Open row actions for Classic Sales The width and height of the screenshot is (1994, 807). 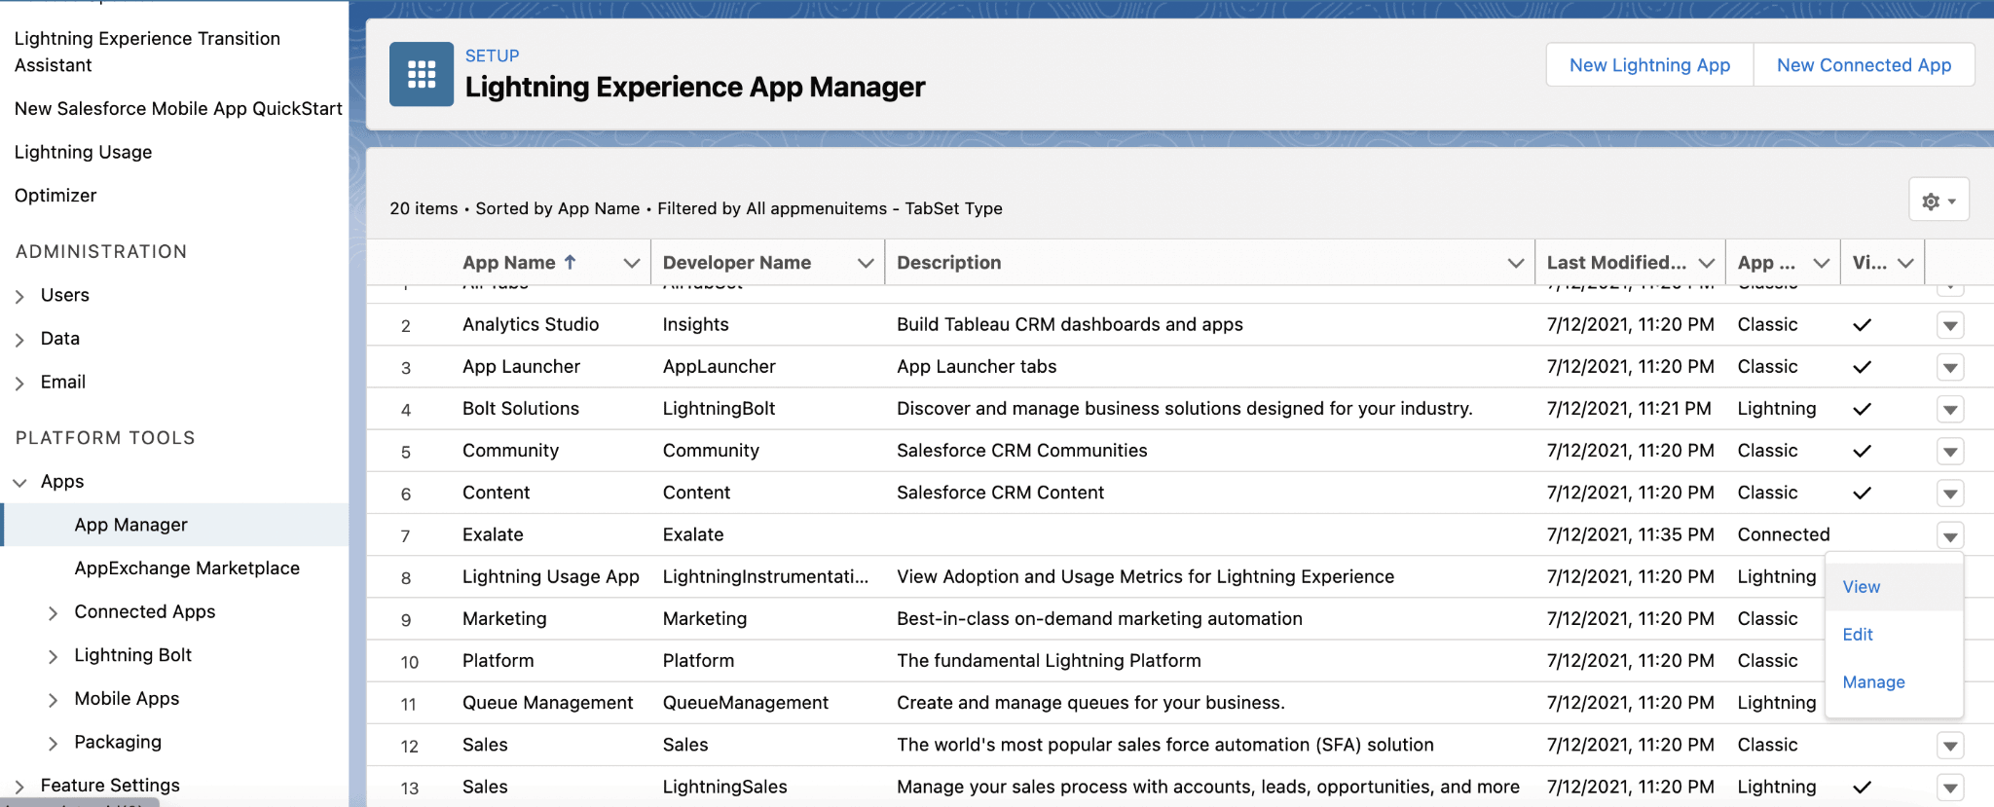(x=1950, y=746)
